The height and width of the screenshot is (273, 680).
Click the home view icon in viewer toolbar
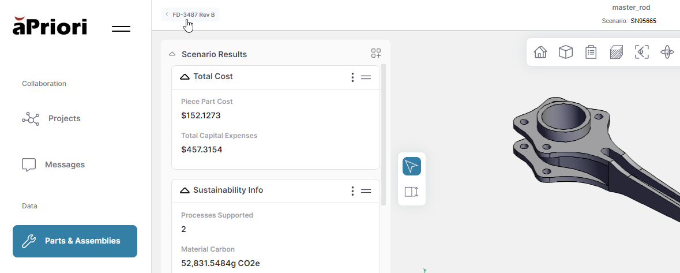(x=540, y=53)
